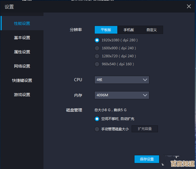Select the 自定义 resolution tab
Viewport: 196px width, 169px height.
click(151, 30)
